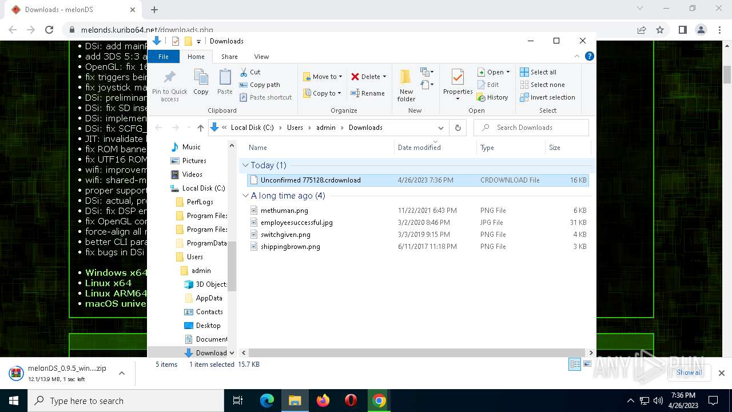Click the Edit button in Open group

tap(488, 85)
